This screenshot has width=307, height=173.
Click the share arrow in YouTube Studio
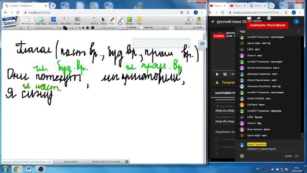click(x=259, y=18)
